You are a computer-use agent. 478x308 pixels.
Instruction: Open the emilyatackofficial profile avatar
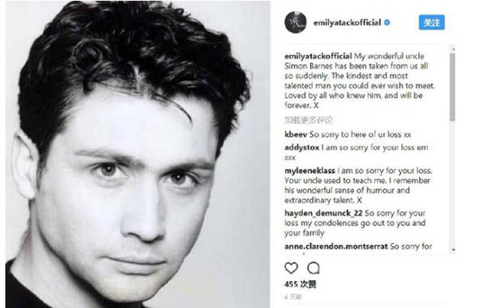(296, 22)
